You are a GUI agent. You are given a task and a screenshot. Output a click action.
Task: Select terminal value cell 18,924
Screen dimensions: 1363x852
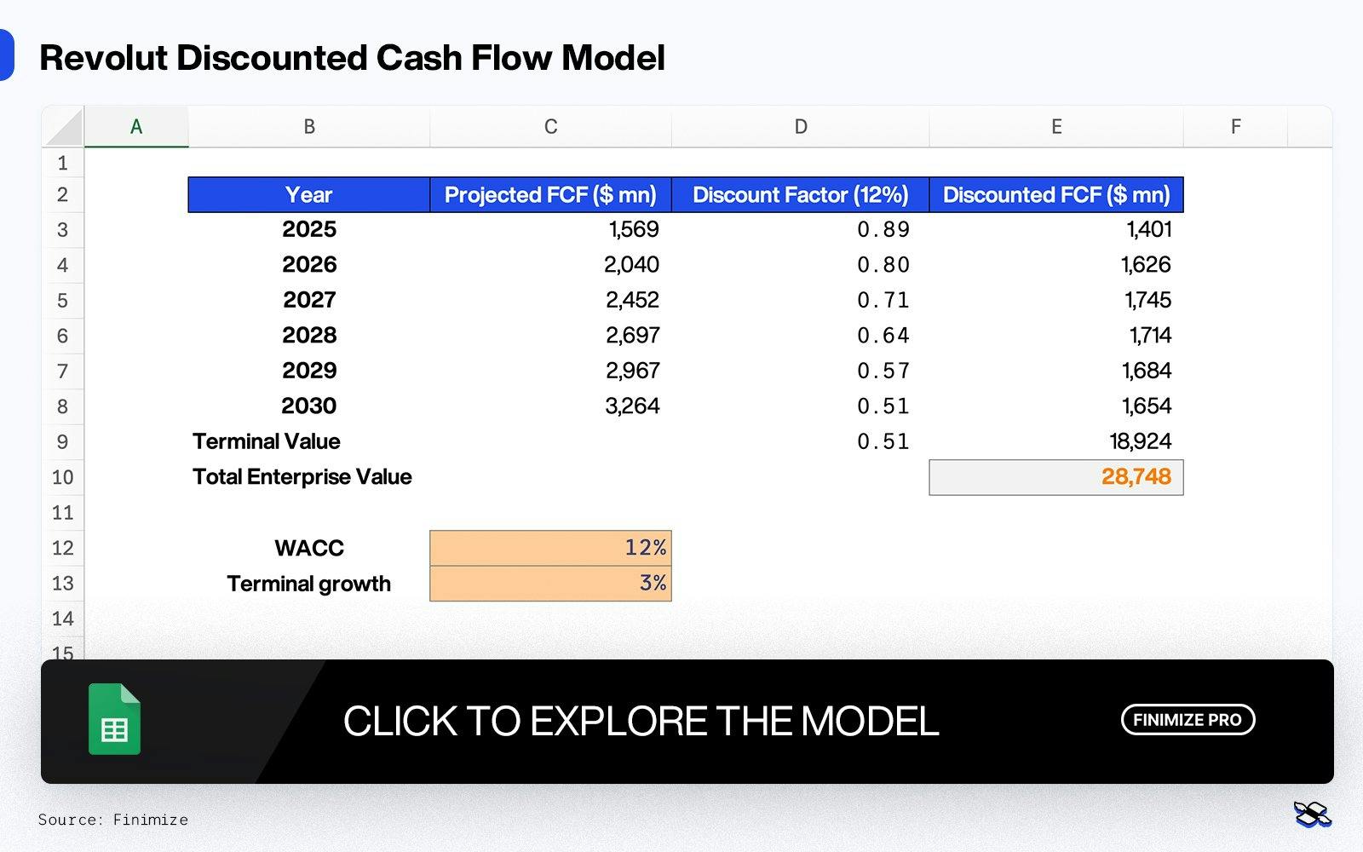1056,442
